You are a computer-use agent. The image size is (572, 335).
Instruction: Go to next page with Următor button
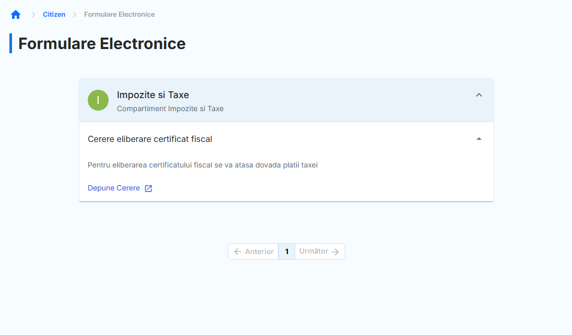[319, 252]
